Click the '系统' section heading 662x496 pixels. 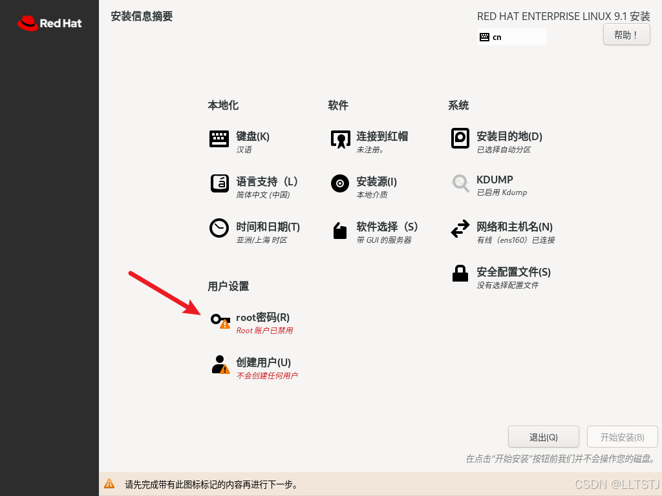click(458, 105)
